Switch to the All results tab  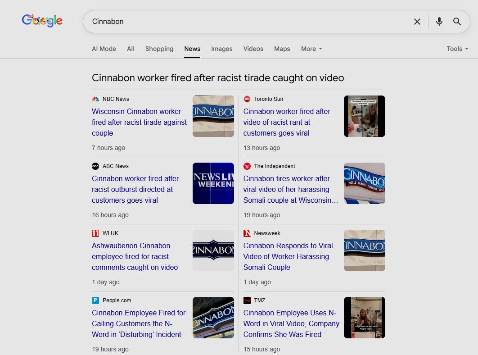(x=131, y=49)
